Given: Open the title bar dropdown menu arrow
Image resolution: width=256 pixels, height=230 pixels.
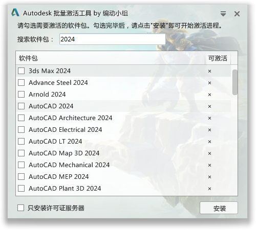Looking at the screenshot, I should point(223,14).
